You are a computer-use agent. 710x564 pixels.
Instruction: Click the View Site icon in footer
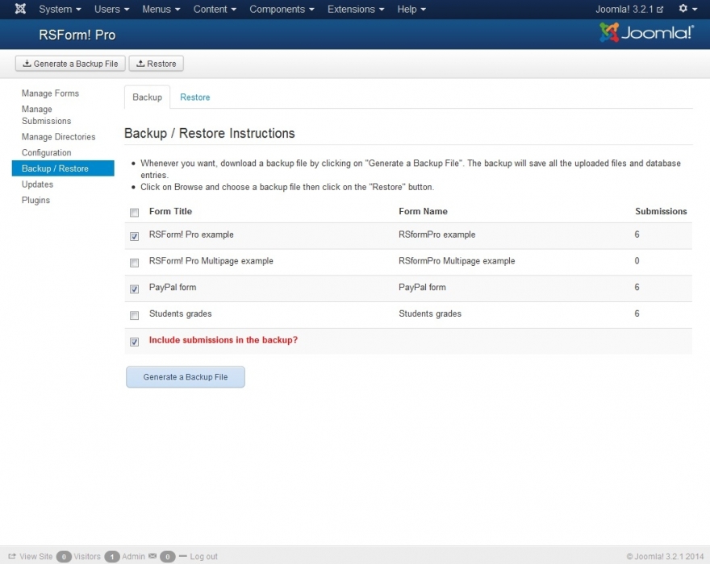pos(12,556)
